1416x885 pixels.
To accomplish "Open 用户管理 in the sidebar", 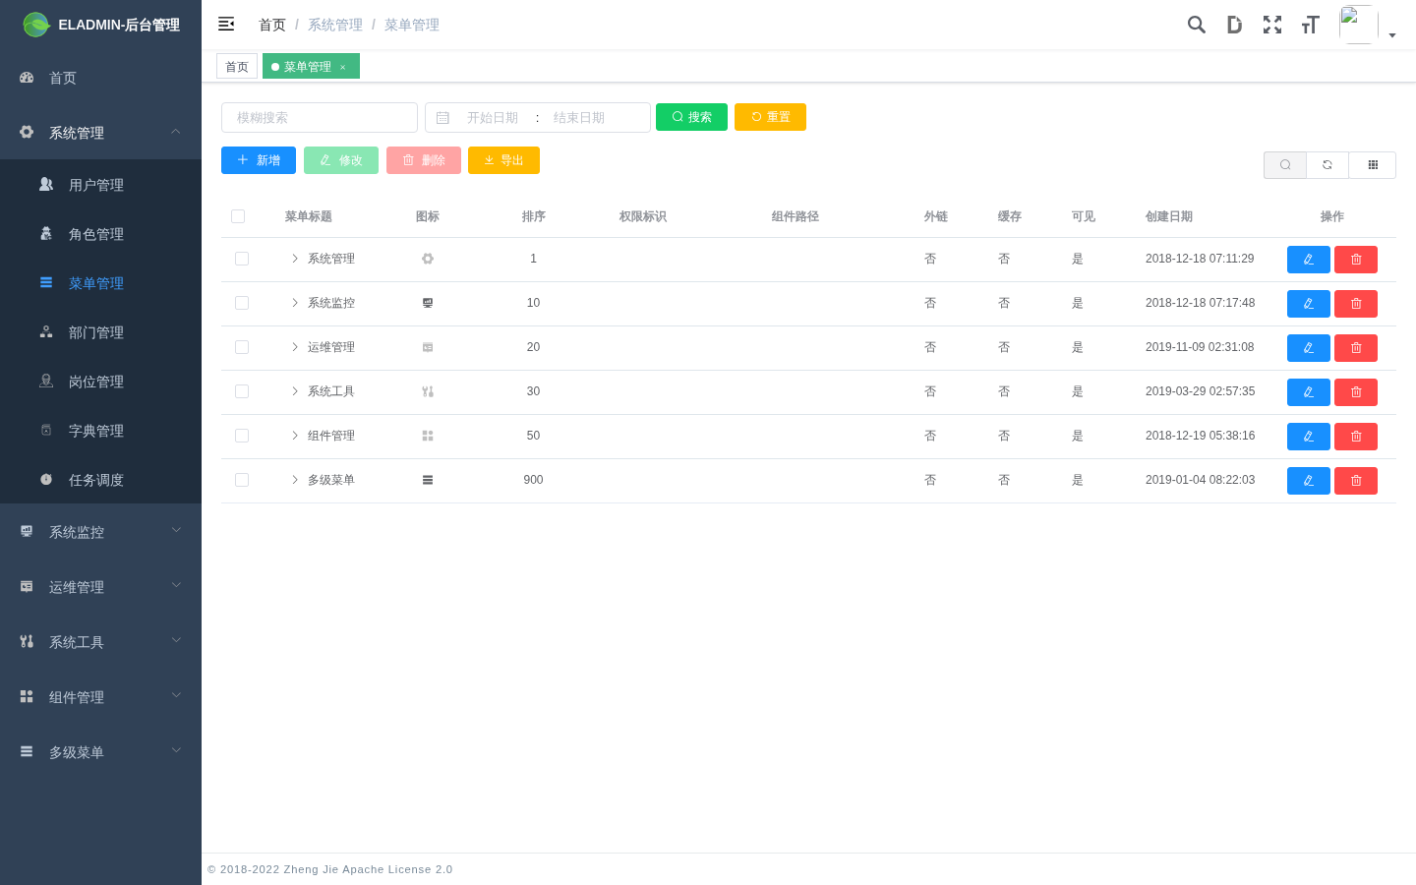I will pos(100,185).
